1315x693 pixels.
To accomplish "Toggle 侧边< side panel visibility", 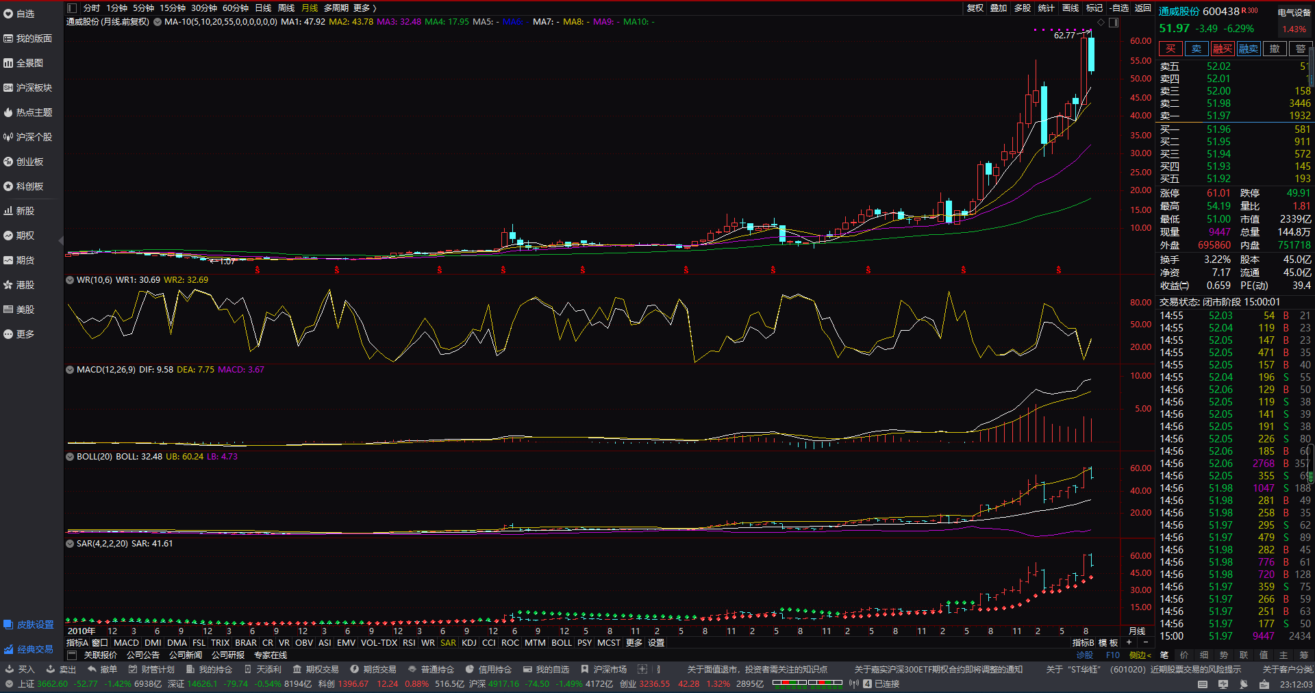I will tap(1140, 655).
